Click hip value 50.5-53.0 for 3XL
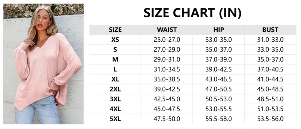The width and height of the screenshot is (301, 129). pos(219,99)
